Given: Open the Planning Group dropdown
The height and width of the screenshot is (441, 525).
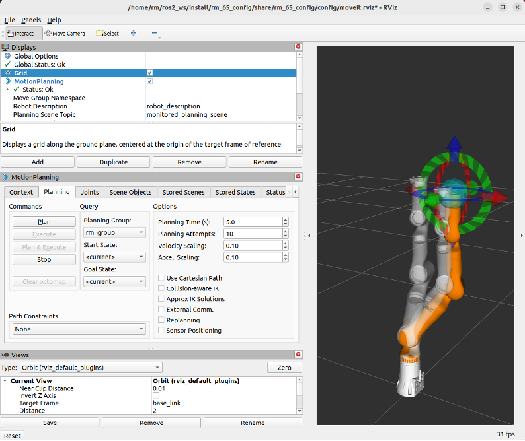Looking at the screenshot, I should [114, 232].
